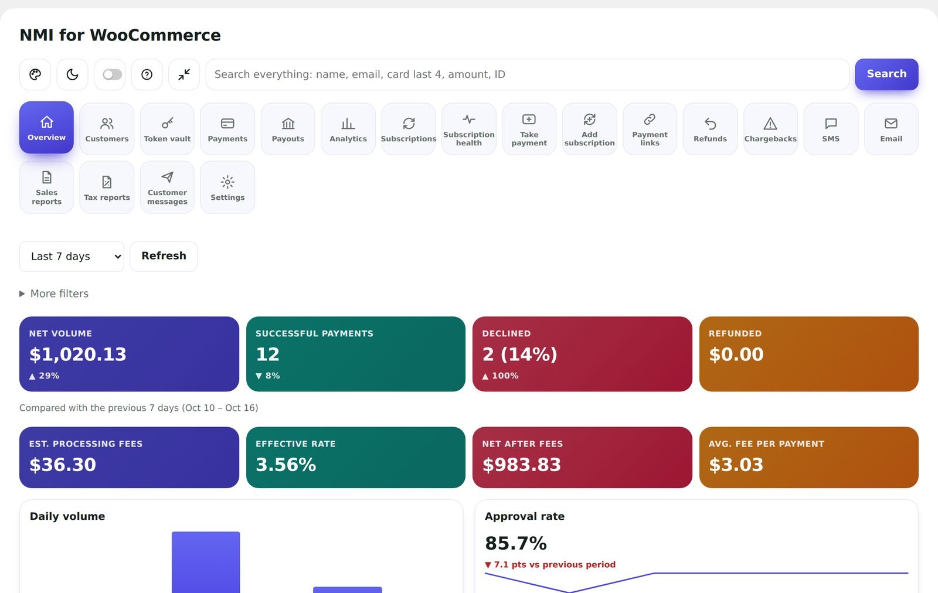938x593 pixels.
Task: Click the Refresh button
Action: point(164,256)
